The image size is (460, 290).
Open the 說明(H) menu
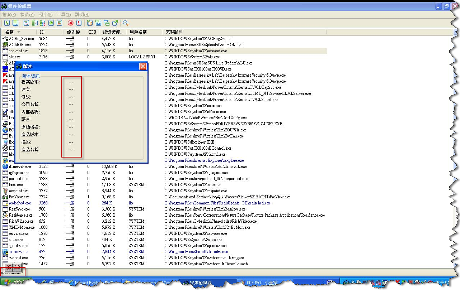(82, 15)
